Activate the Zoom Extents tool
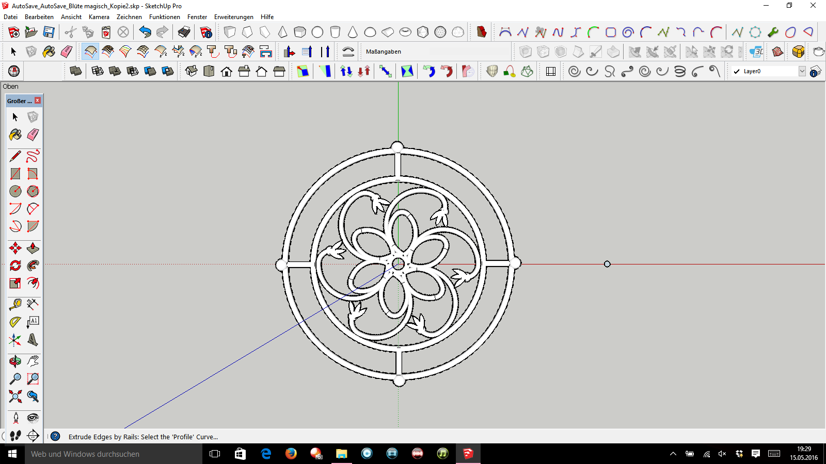 coord(15,396)
